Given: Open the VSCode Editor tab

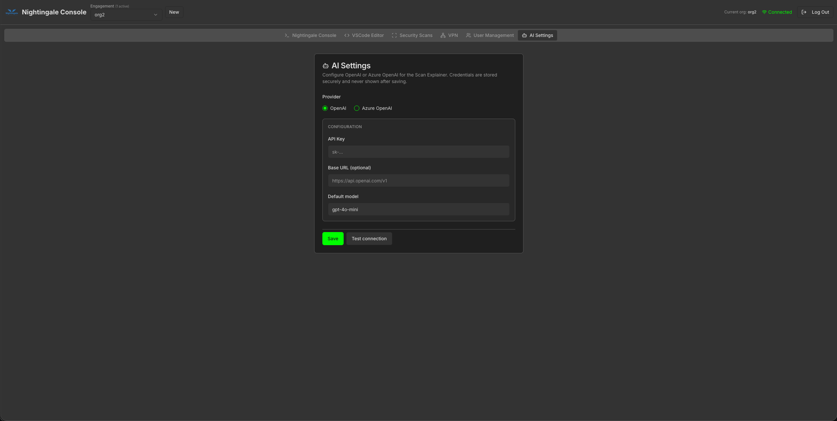Looking at the screenshot, I should [364, 35].
